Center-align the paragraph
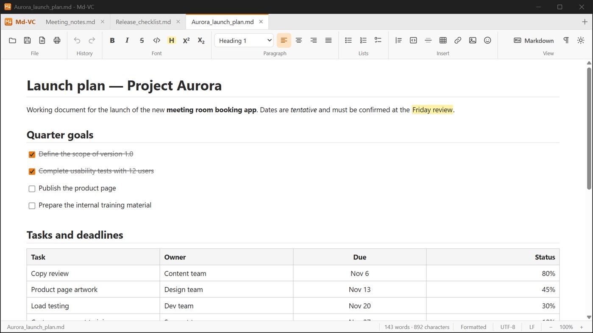Screen dimensions: 593x333 click(x=298, y=41)
